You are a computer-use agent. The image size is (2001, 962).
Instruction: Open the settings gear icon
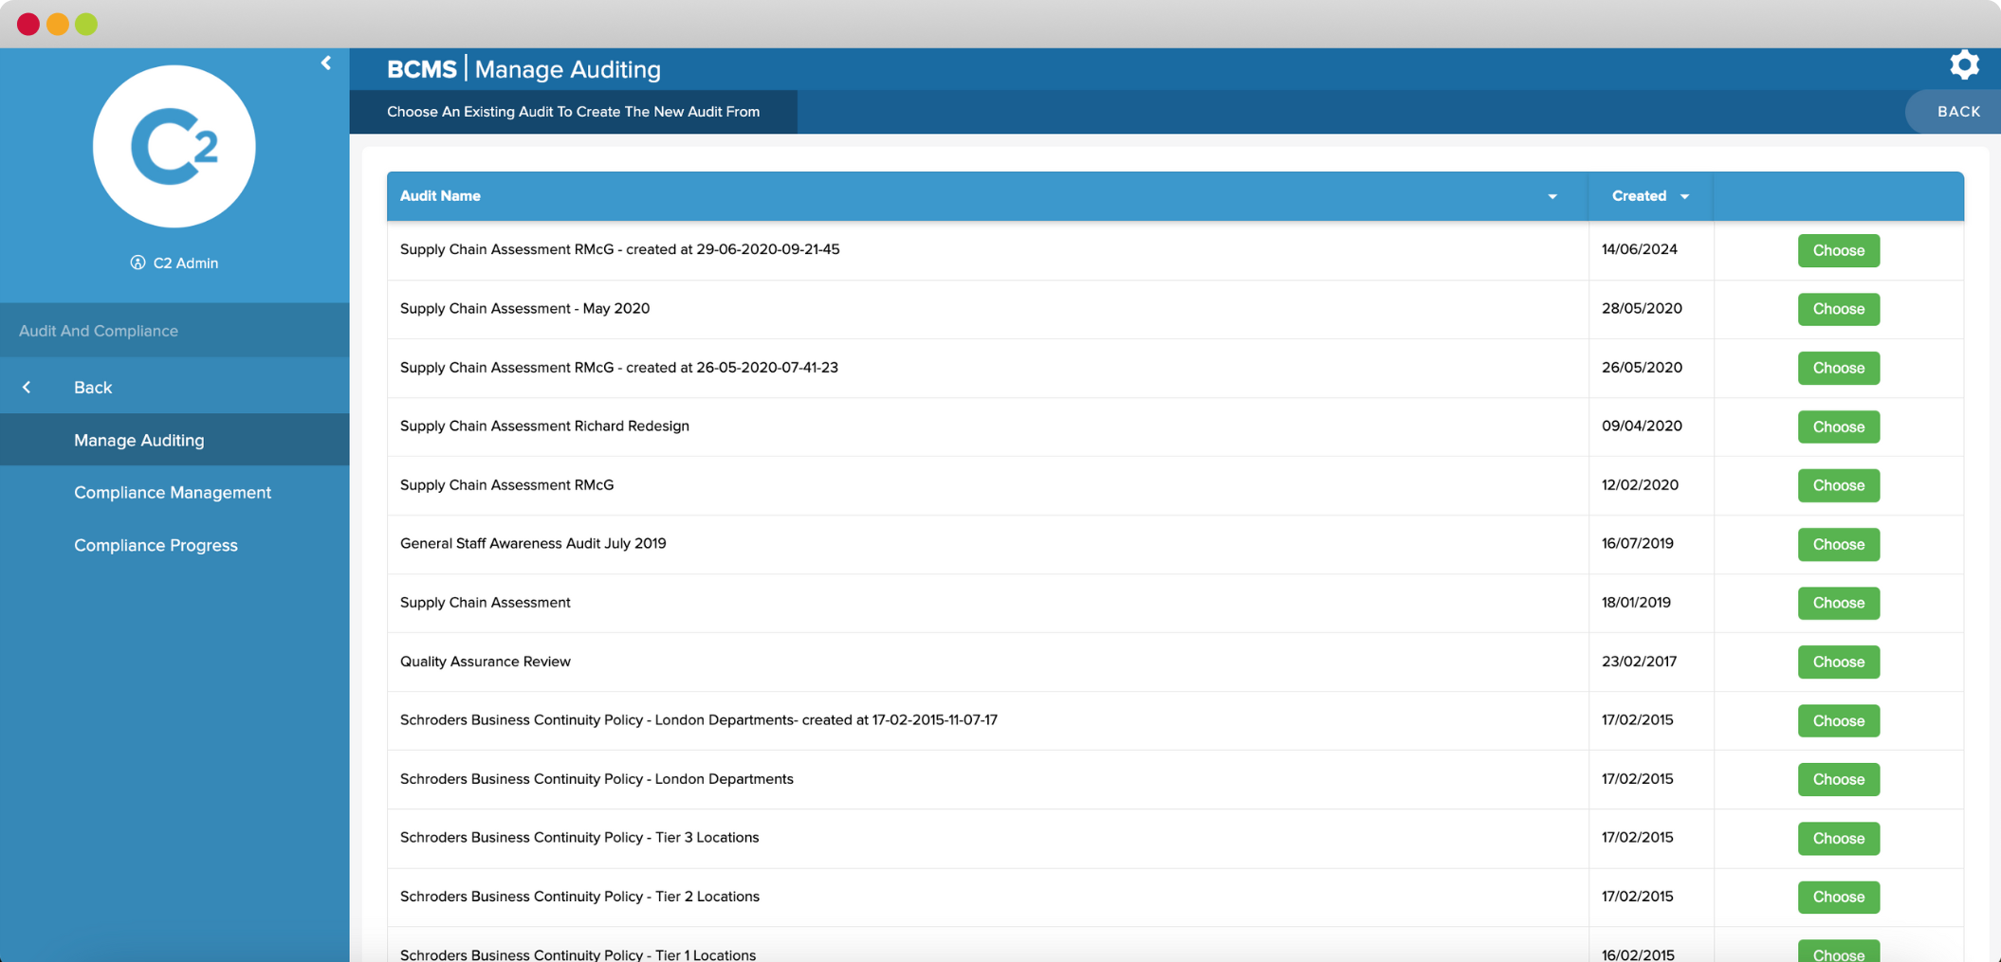pos(1965,64)
